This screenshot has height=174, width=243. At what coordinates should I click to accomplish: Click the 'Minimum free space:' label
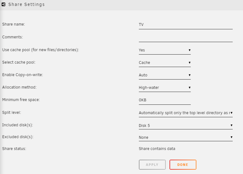coord(21,100)
